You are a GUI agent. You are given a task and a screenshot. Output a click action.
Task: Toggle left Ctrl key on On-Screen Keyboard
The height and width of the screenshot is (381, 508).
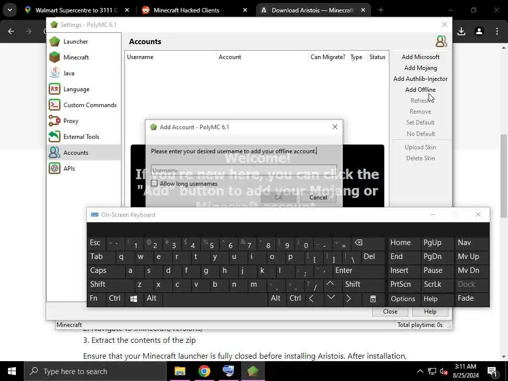pos(115,298)
